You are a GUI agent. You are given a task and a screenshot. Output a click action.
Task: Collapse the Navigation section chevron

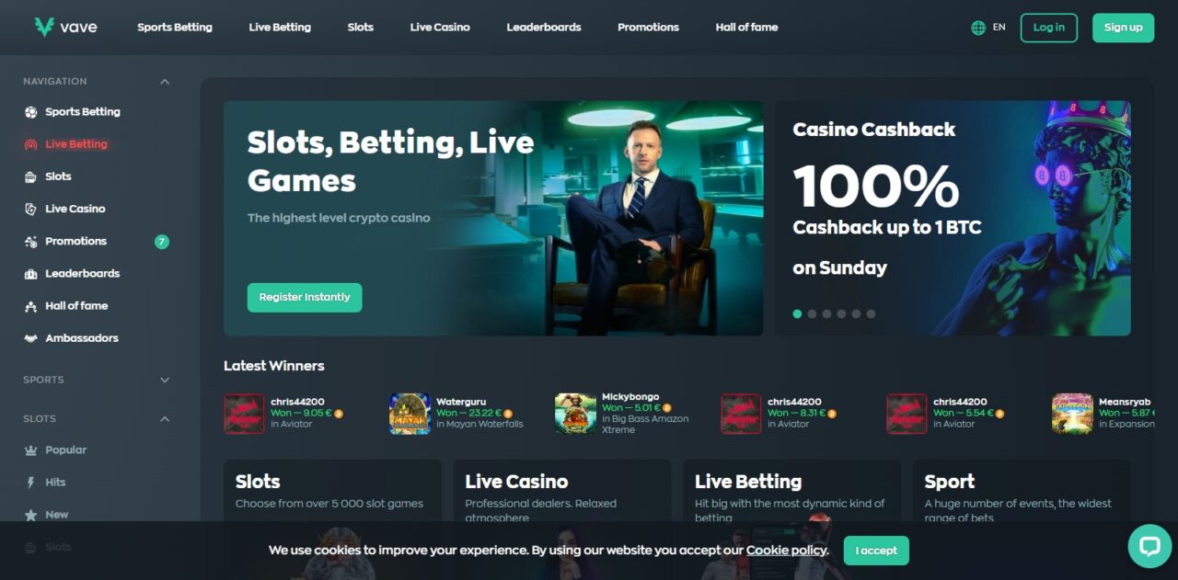point(165,82)
